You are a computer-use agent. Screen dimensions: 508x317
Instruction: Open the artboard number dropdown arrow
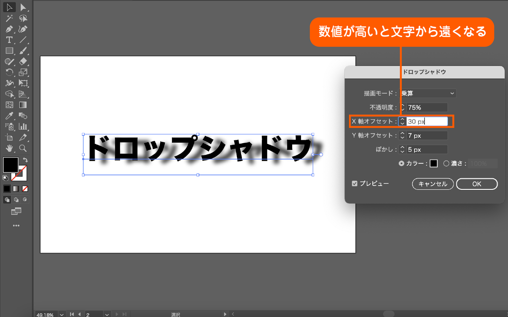pos(107,314)
